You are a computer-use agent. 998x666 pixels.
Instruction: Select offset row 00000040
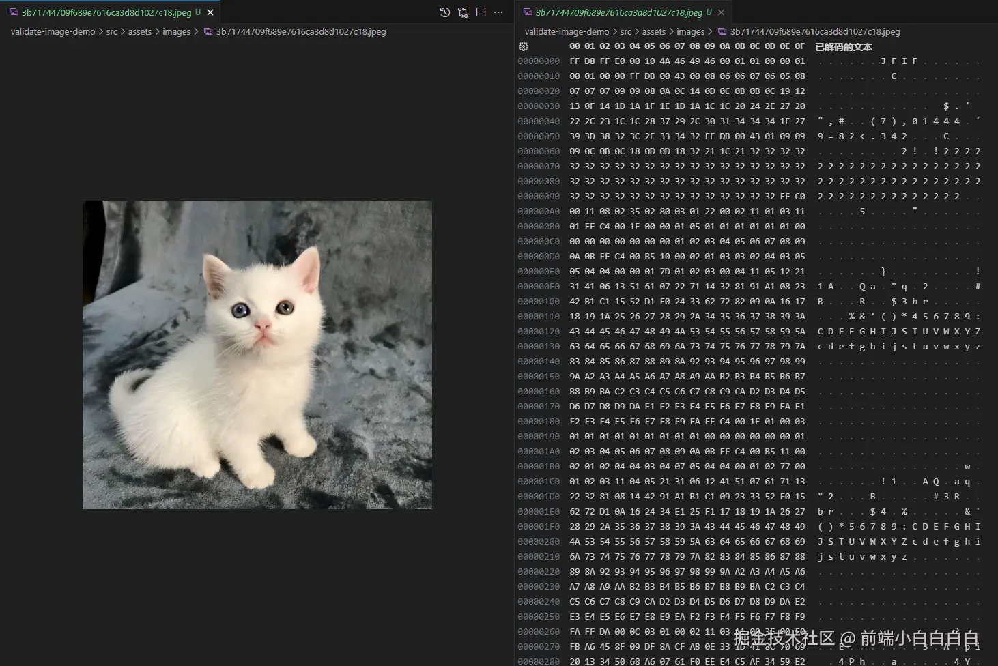pos(539,121)
